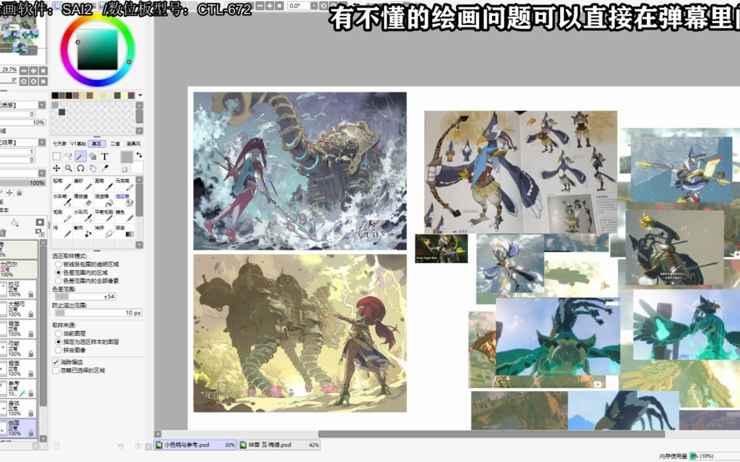Image resolution: width=740 pixels, height=462 pixels.
Task: Select the lasso selection tool
Action: click(69, 156)
